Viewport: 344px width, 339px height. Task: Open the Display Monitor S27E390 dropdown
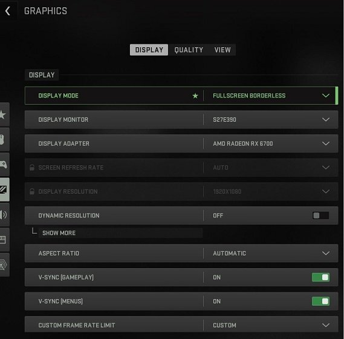[x=271, y=119]
